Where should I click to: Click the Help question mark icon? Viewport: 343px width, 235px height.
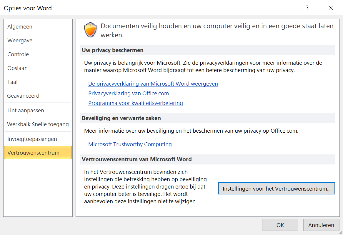click(307, 8)
